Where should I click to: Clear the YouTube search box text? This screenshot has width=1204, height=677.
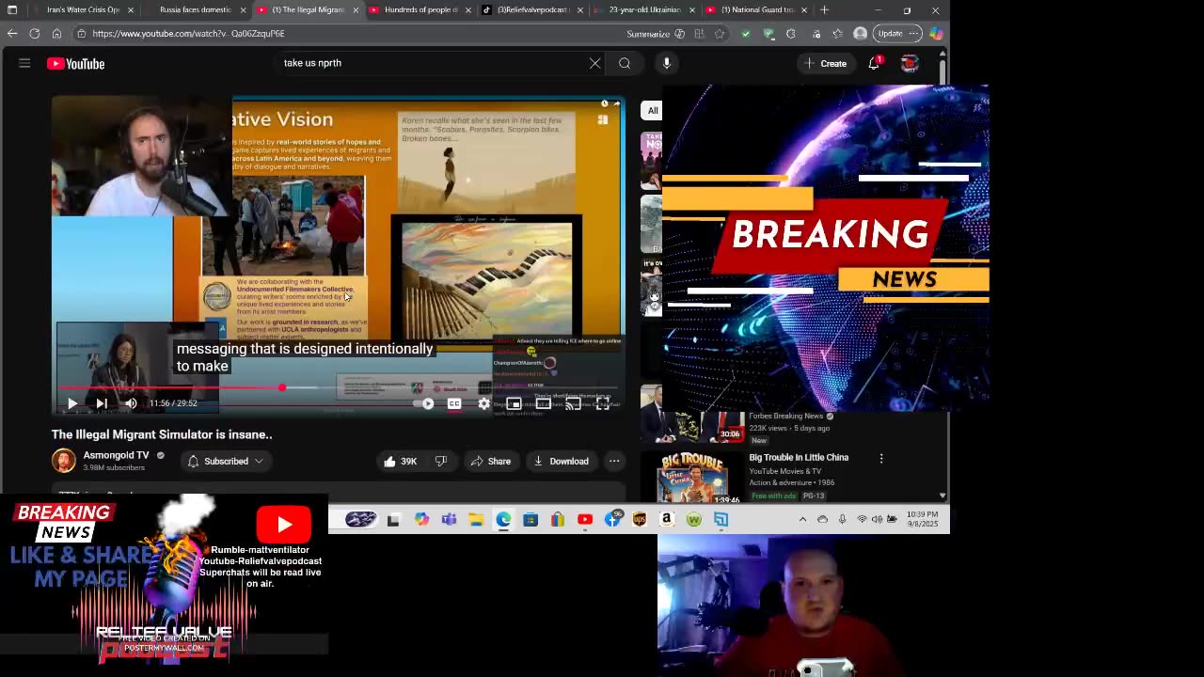point(594,63)
